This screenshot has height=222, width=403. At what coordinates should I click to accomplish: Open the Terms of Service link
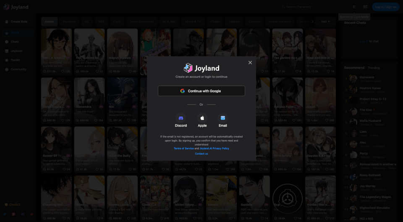pos(184,148)
